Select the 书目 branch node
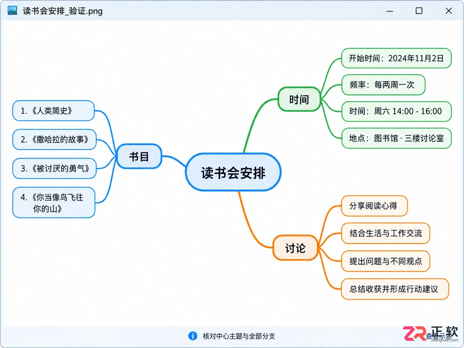 139,157
